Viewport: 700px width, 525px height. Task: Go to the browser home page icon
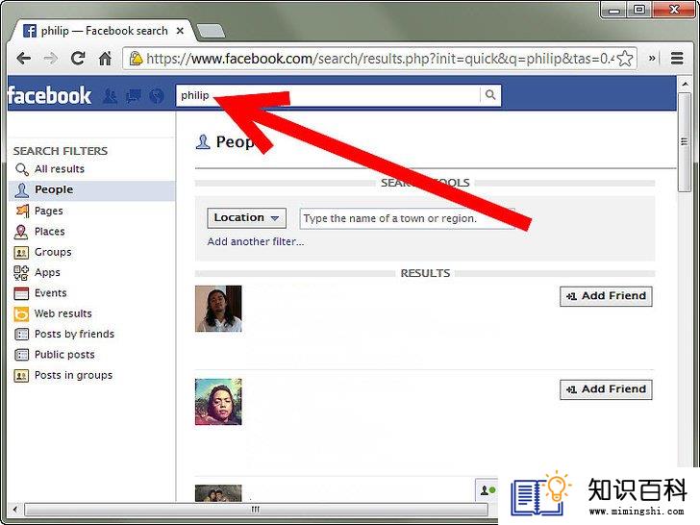coord(106,58)
